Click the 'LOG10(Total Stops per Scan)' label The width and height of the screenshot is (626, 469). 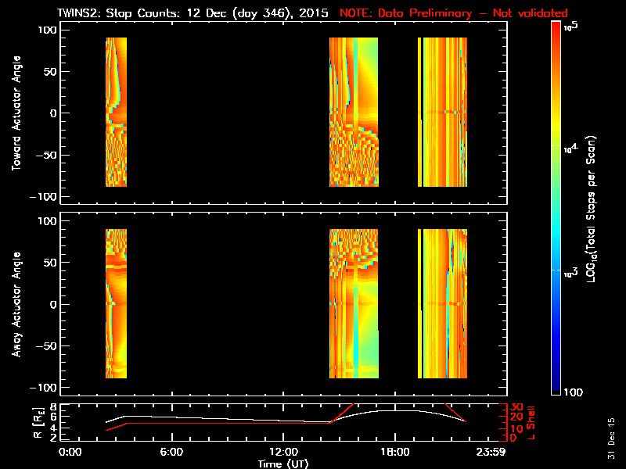(x=592, y=209)
